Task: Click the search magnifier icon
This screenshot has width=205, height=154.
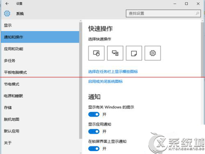Action: pyautogui.click(x=197, y=14)
